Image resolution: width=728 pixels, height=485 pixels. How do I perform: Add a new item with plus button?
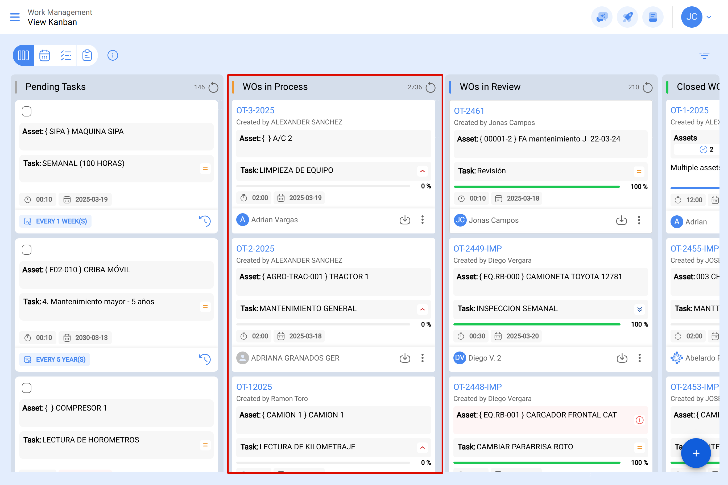696,453
